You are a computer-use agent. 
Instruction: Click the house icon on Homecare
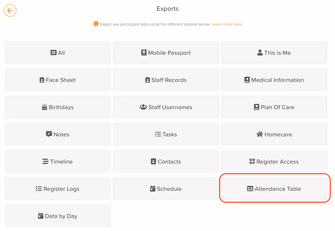coord(259,134)
